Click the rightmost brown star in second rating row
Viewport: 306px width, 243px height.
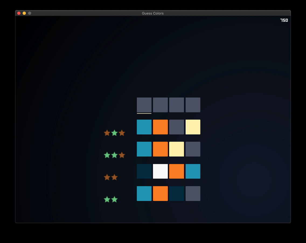click(122, 155)
